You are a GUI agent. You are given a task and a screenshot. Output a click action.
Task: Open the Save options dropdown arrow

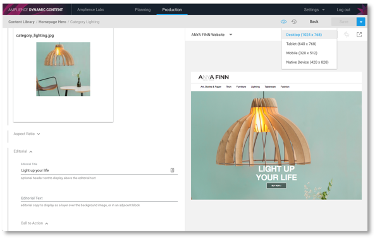click(x=361, y=21)
